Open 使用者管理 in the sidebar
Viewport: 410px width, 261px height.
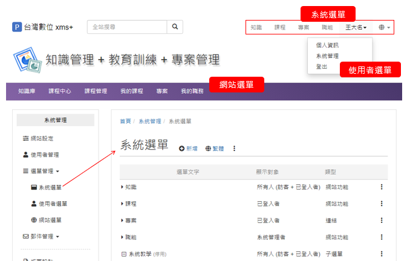[44, 155]
